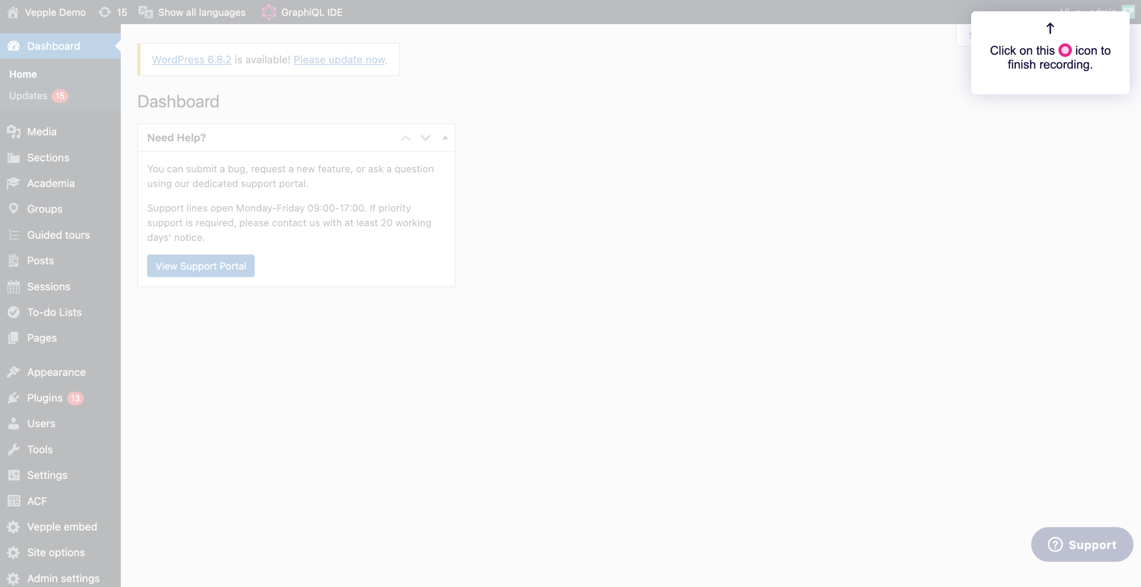Click the Appearance paintbrush icon

click(14, 372)
